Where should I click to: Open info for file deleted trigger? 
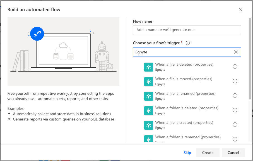coord(235,67)
